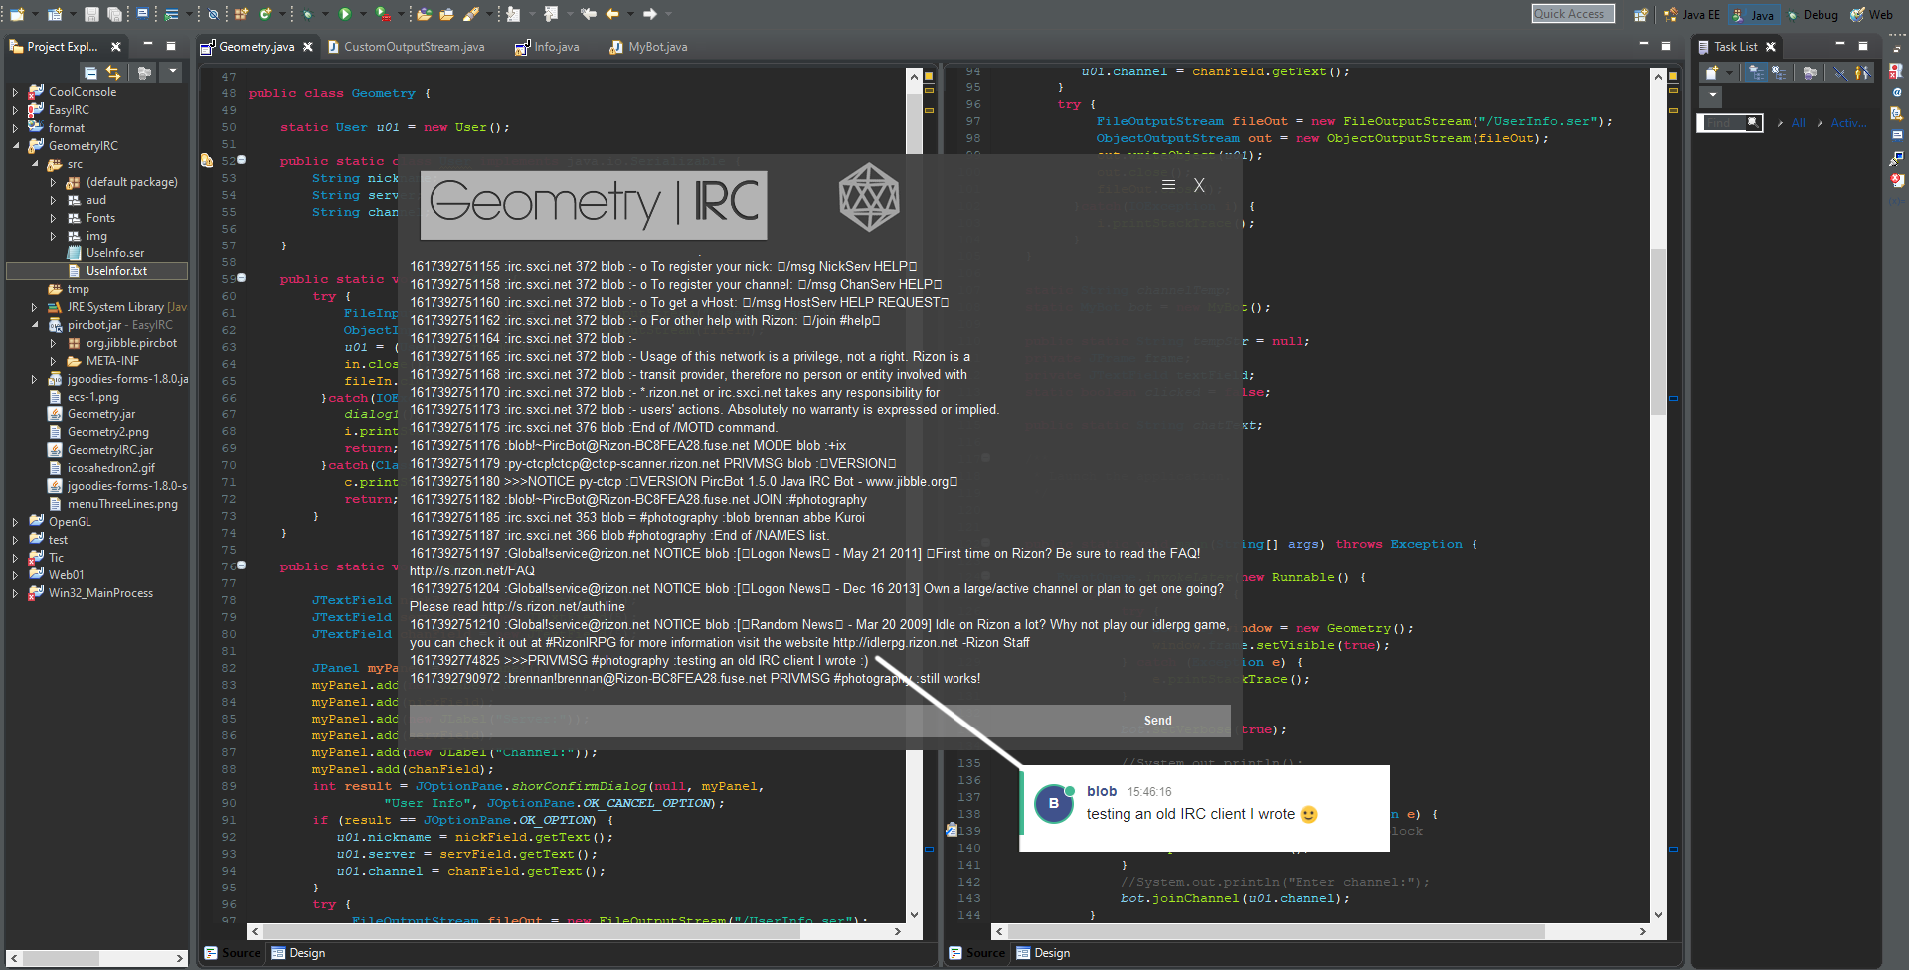Click the blob user avatar in chat popup
Image resolution: width=1909 pixels, height=970 pixels.
click(1054, 804)
